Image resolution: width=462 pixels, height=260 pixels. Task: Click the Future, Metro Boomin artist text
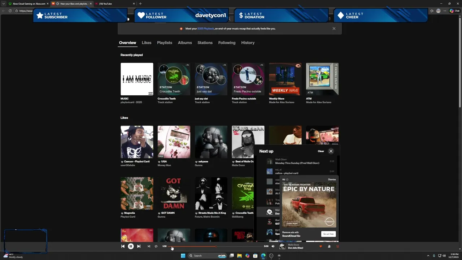[x=208, y=216]
